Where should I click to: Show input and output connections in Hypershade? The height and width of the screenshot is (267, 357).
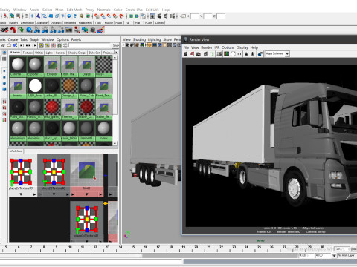(28, 45)
